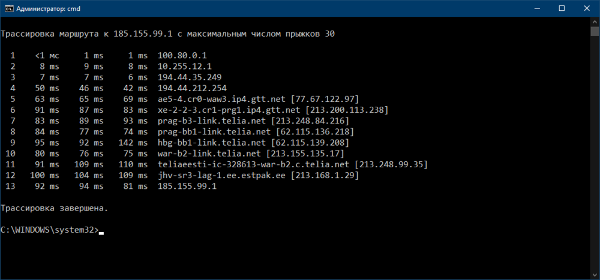Click the IP address 100.80.0.1 at hop 1
600x280 pixels.
[x=182, y=55]
